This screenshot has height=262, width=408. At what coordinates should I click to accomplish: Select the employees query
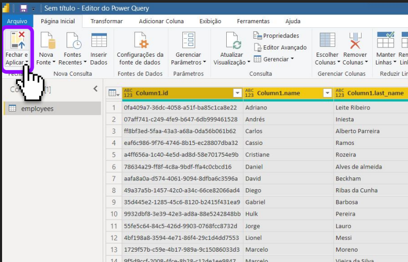tap(53, 108)
